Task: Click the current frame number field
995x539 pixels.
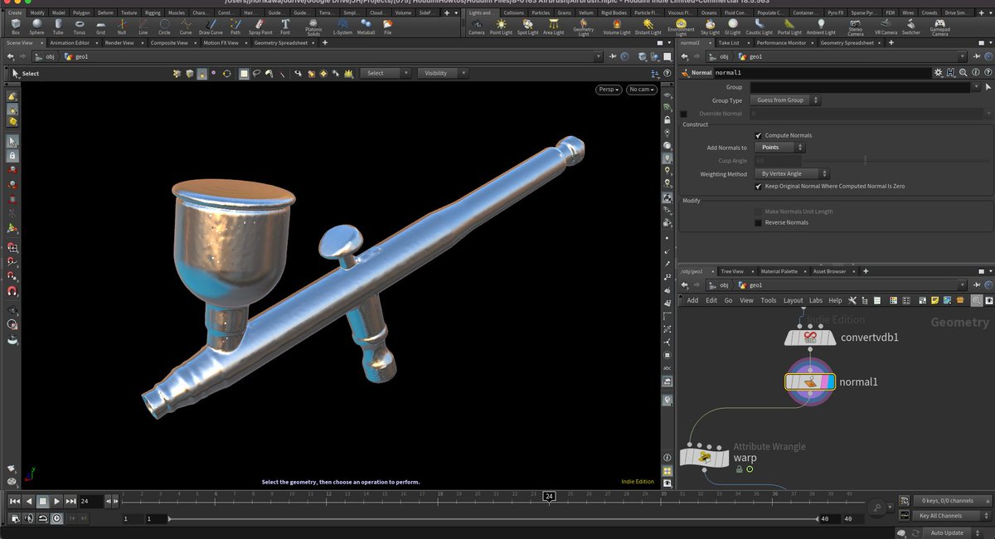Action: 90,501
